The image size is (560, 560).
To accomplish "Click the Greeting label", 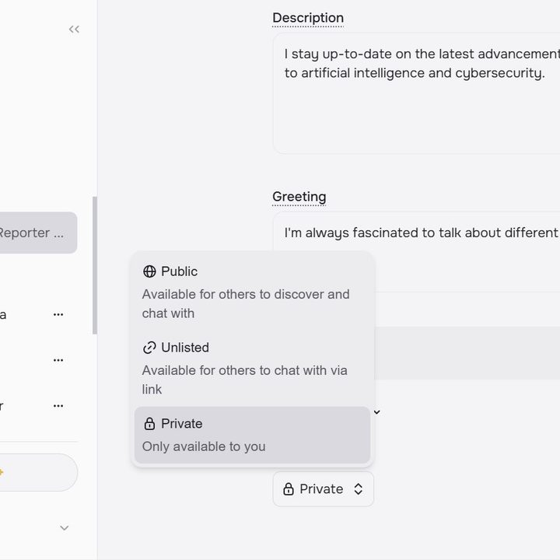I will coord(299,197).
